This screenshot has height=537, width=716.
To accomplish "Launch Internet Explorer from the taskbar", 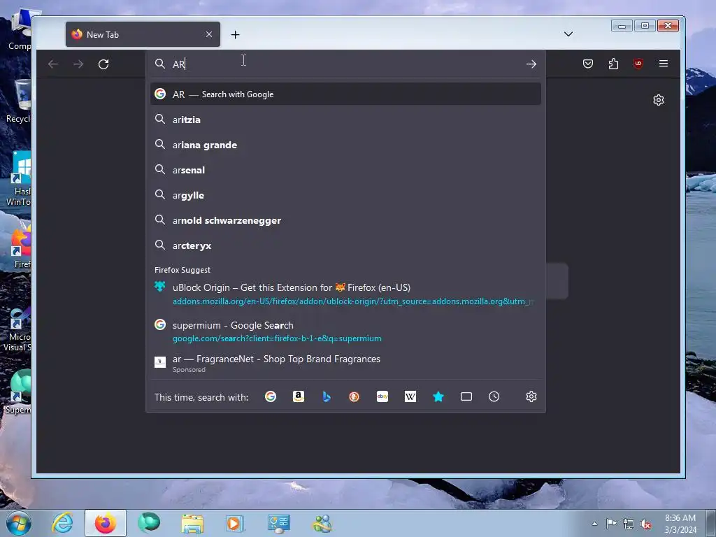I will pyautogui.click(x=62, y=523).
